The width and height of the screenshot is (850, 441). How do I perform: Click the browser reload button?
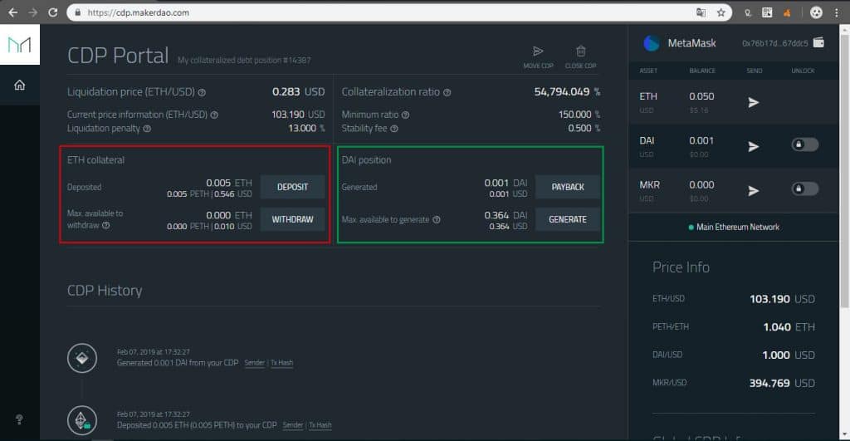click(x=53, y=12)
